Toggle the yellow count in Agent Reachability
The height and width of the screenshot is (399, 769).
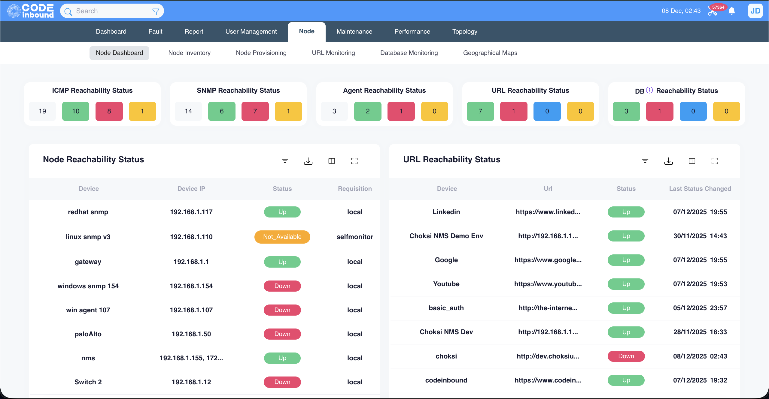434,111
